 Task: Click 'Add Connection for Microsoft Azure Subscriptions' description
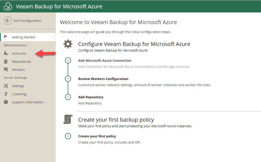click(x=134, y=67)
